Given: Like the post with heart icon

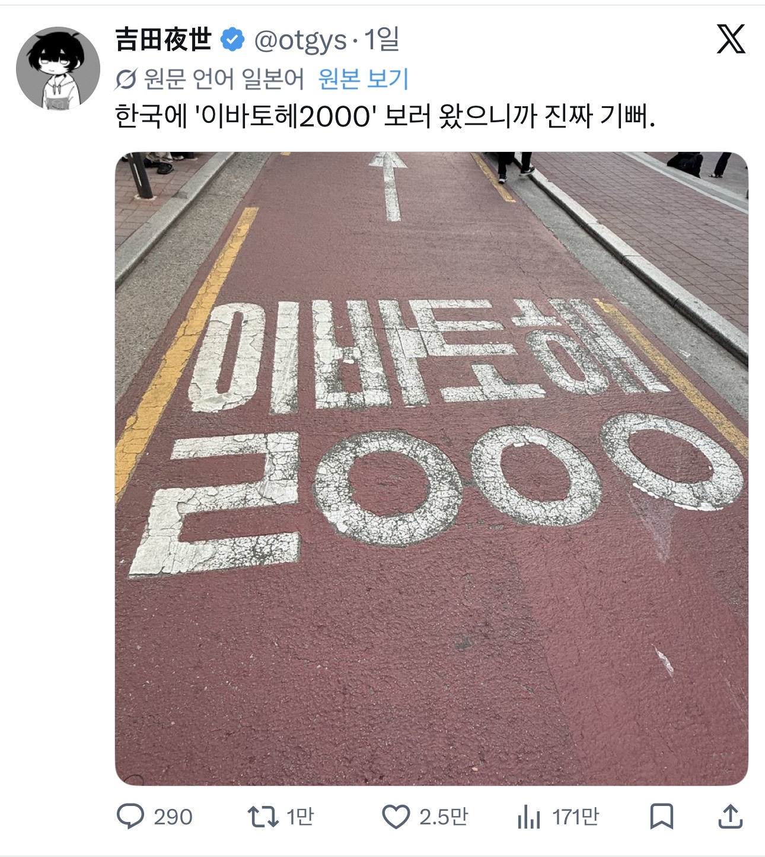Looking at the screenshot, I should [x=396, y=817].
